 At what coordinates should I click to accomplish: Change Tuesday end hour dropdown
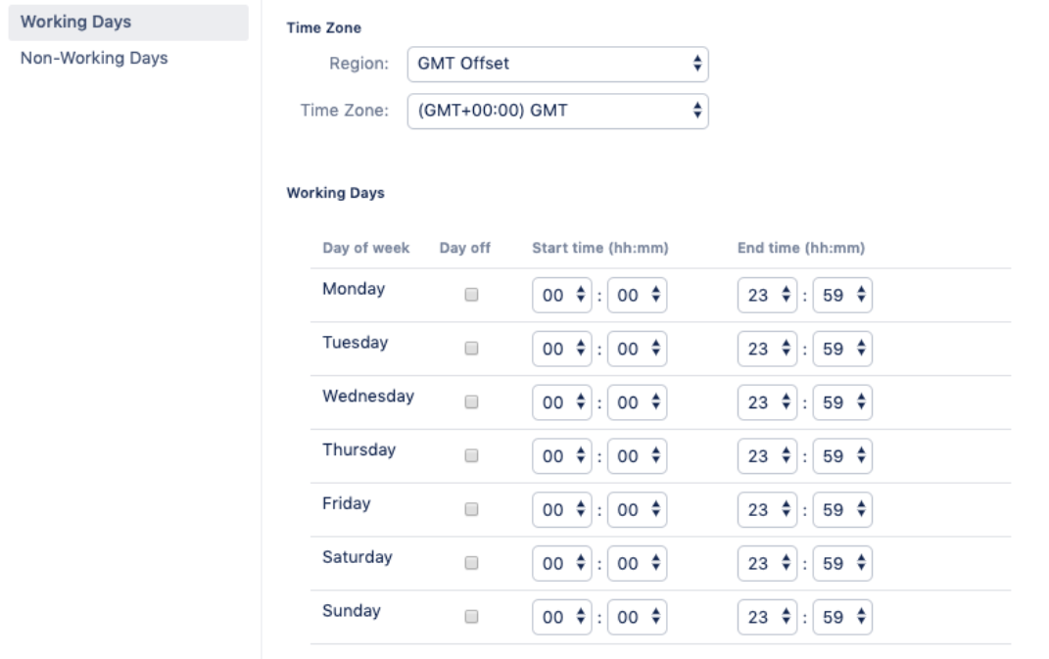pos(768,349)
